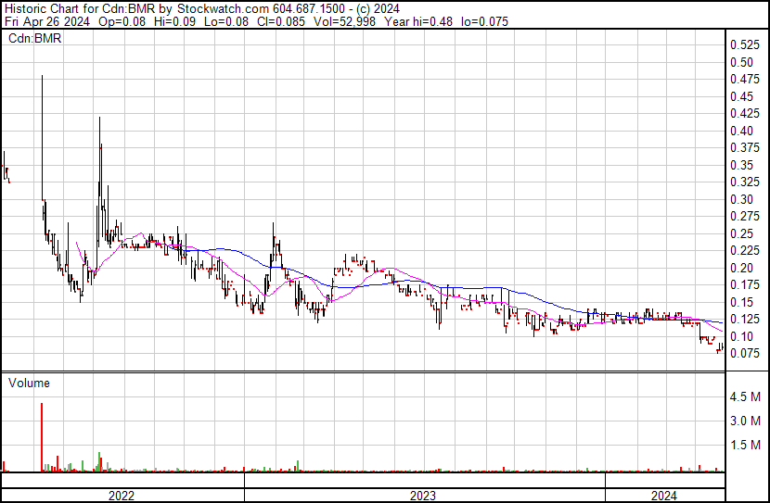Click the 0.10 price axis label
Screen dimensions: 770x503
(x=741, y=336)
